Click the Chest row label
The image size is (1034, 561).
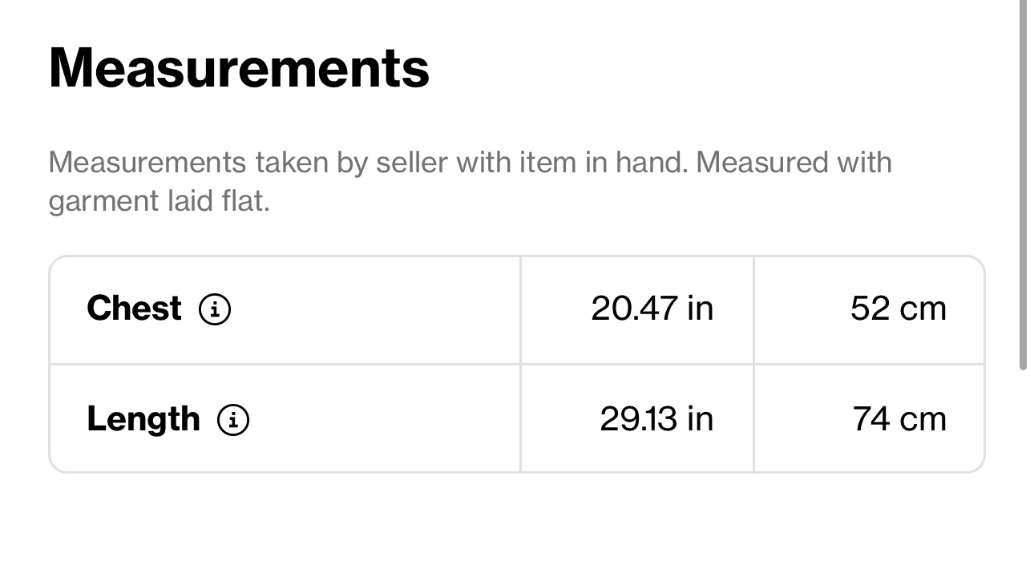(134, 309)
